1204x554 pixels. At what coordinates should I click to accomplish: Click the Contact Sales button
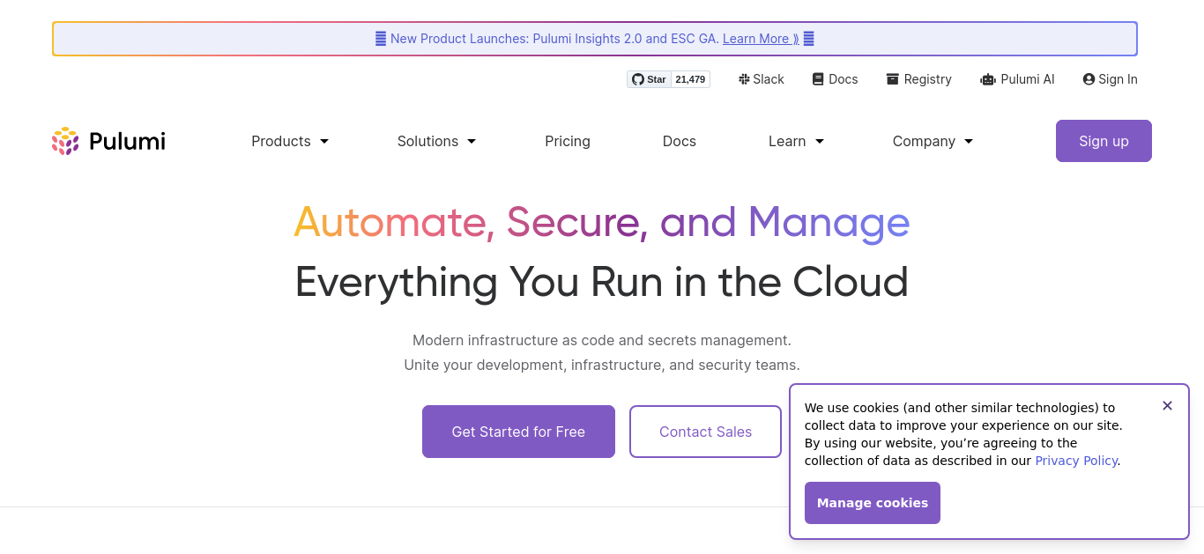tap(705, 432)
